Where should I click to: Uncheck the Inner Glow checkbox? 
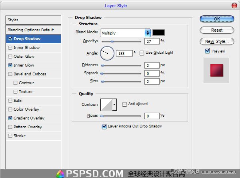click(10, 65)
